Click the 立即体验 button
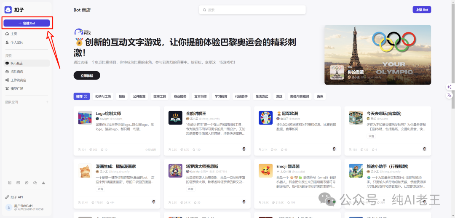The width and height of the screenshot is (455, 218). (87, 75)
